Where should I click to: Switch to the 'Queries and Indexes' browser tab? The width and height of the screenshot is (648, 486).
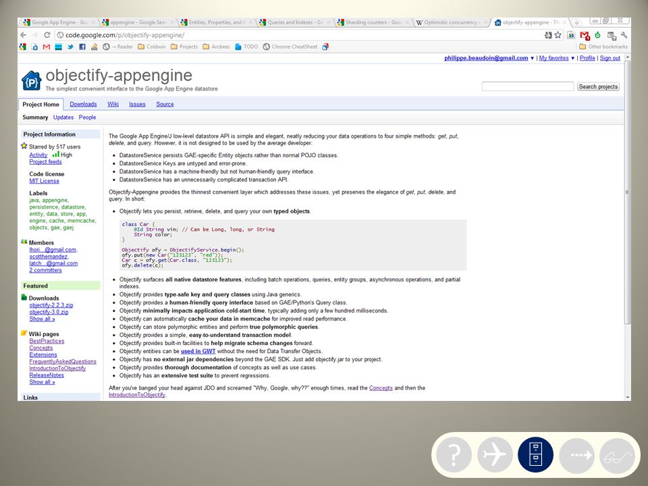point(296,22)
